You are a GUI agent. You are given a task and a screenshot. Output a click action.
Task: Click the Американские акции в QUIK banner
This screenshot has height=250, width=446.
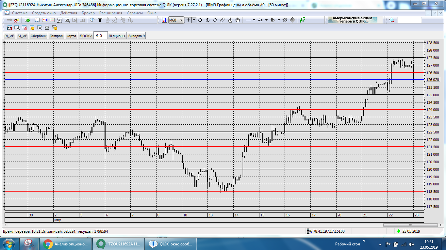tap(352, 20)
